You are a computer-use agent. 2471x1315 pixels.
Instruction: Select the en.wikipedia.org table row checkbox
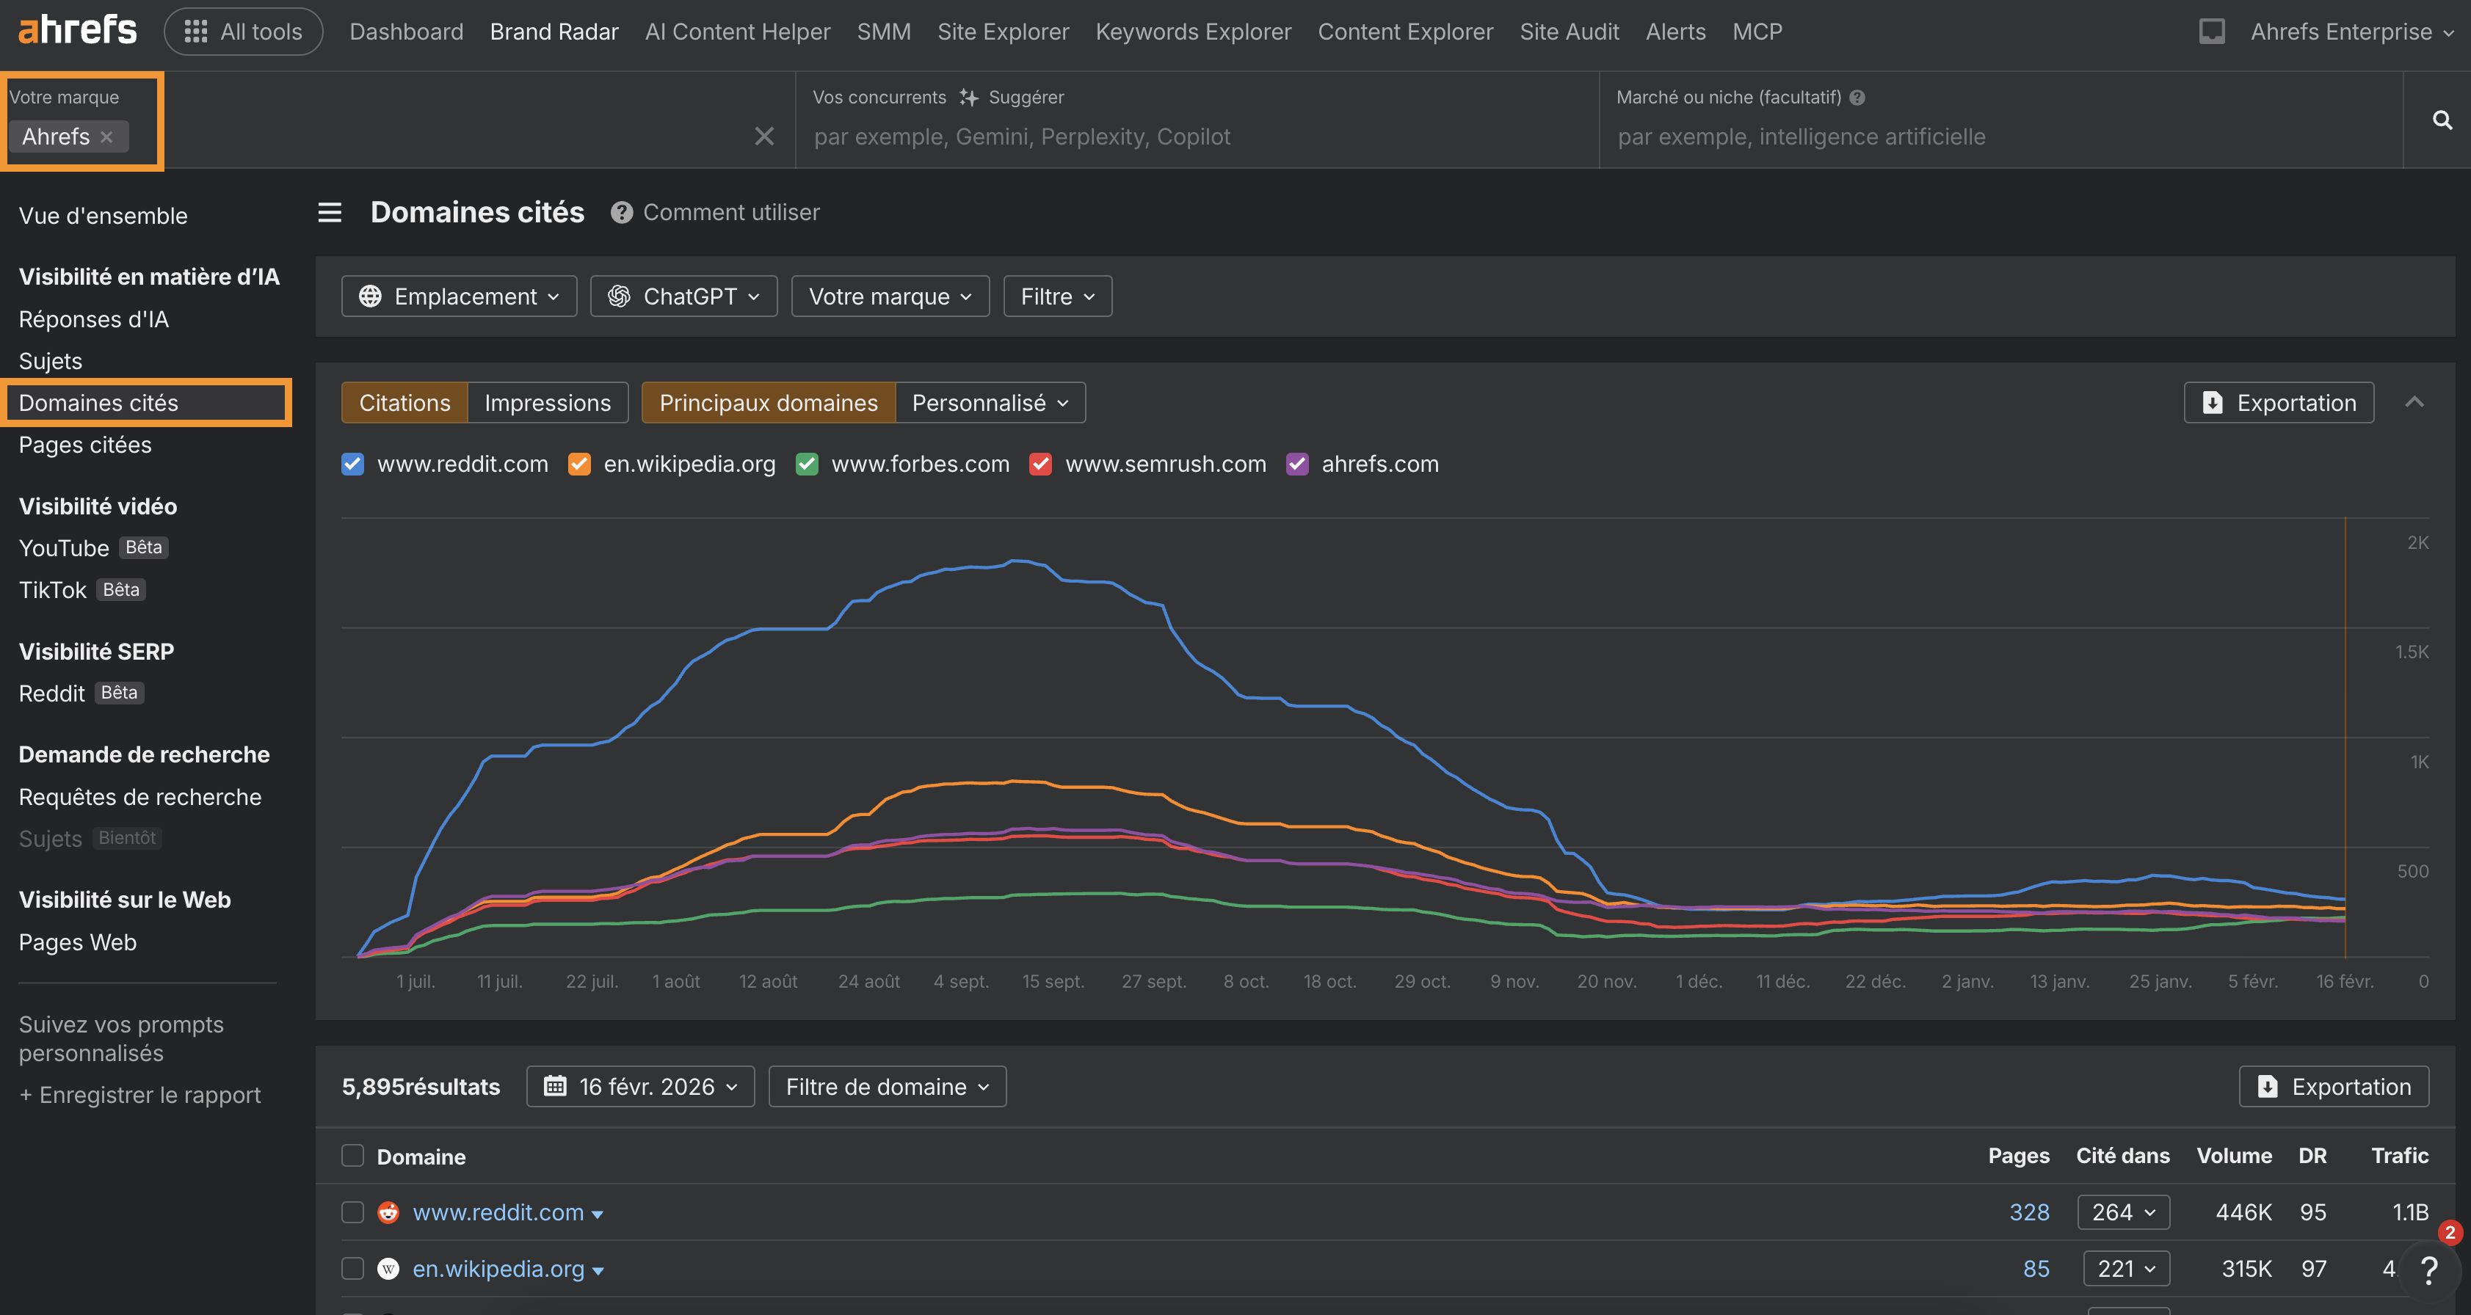point(353,1268)
